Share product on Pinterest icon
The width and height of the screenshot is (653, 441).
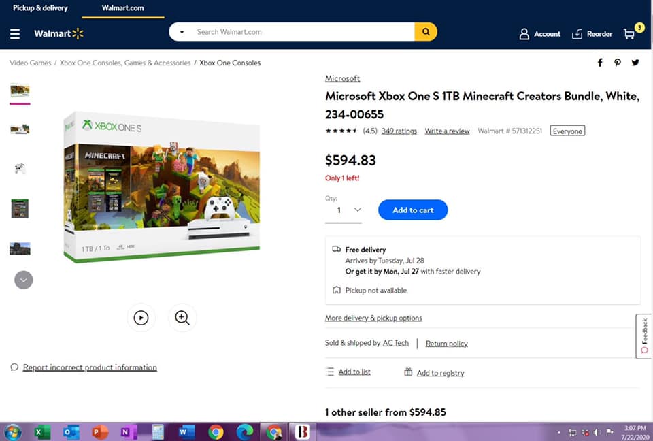617,63
